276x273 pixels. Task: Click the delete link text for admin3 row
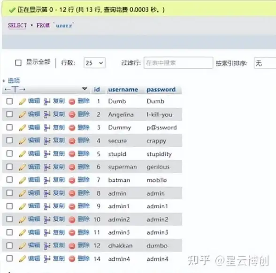pyautogui.click(x=84, y=232)
